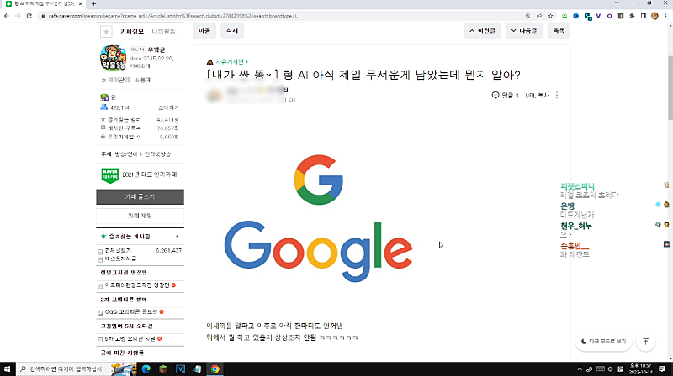
Task: Open Microsoft Edge from the taskbar
Action: click(146, 368)
